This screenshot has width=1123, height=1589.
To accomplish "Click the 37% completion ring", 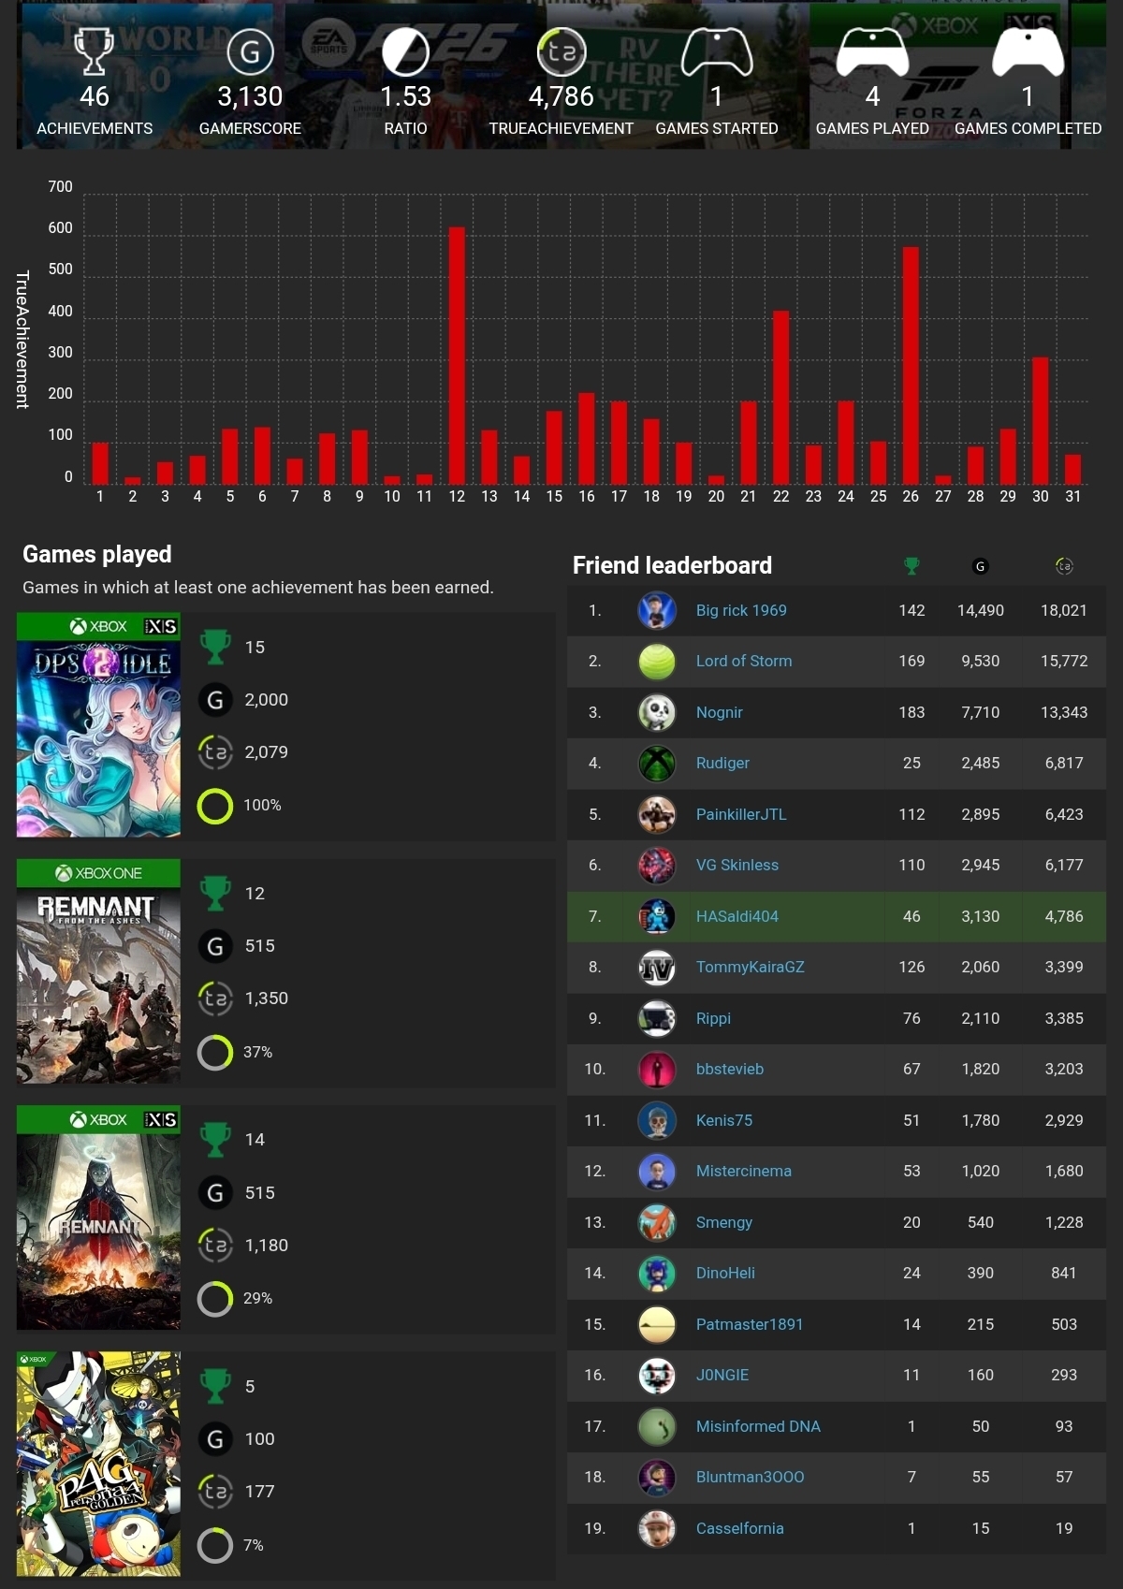I will (215, 1052).
